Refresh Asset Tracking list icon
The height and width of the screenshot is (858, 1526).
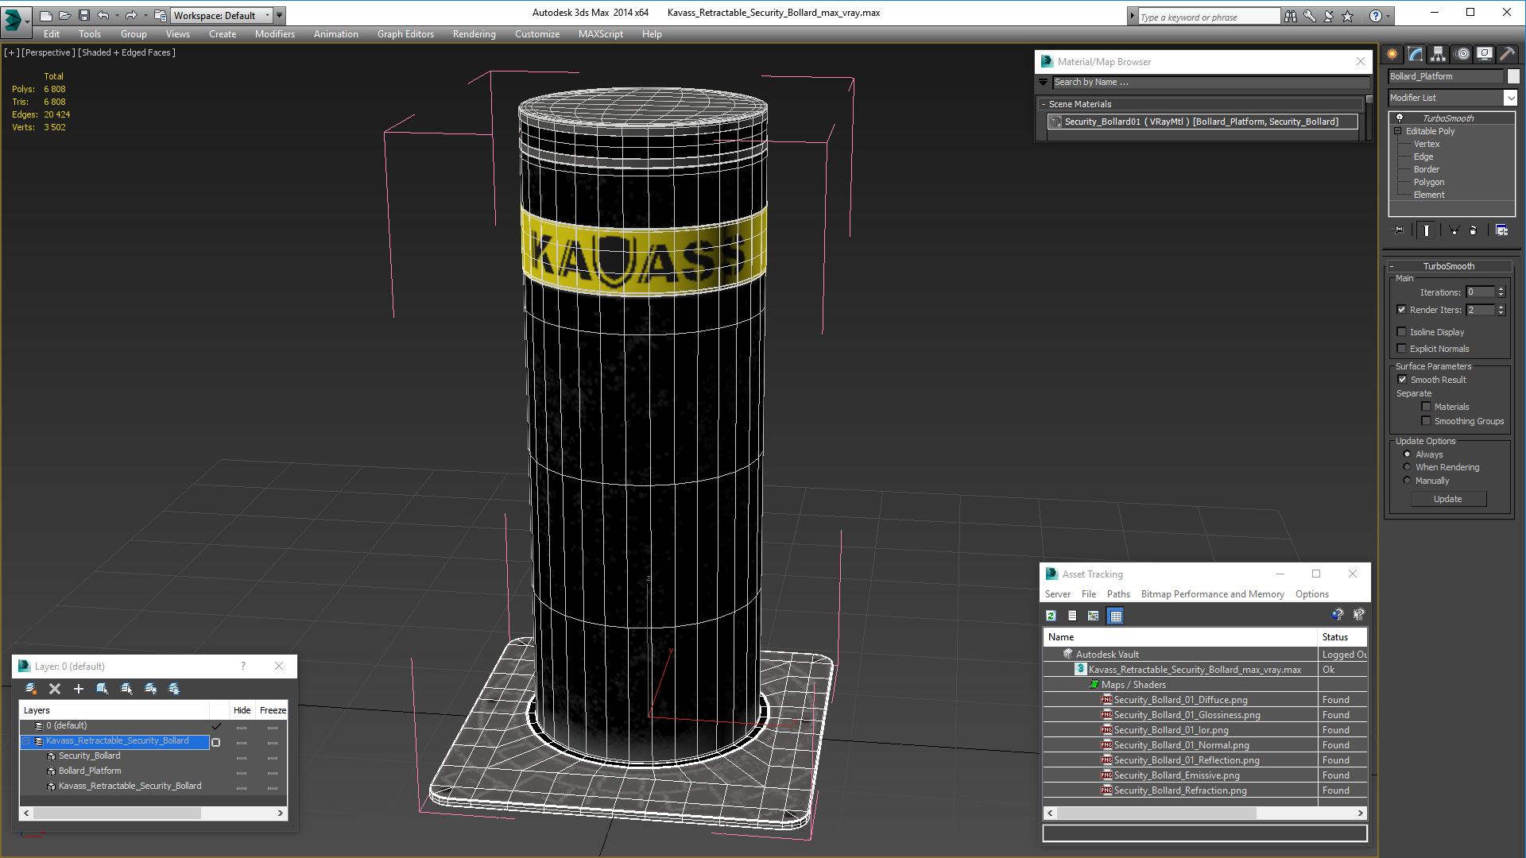(1051, 616)
